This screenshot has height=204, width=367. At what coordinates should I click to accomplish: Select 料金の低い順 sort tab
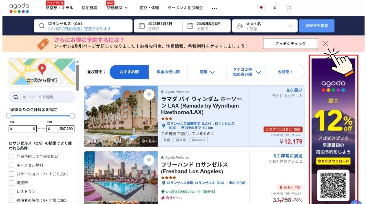168,72
